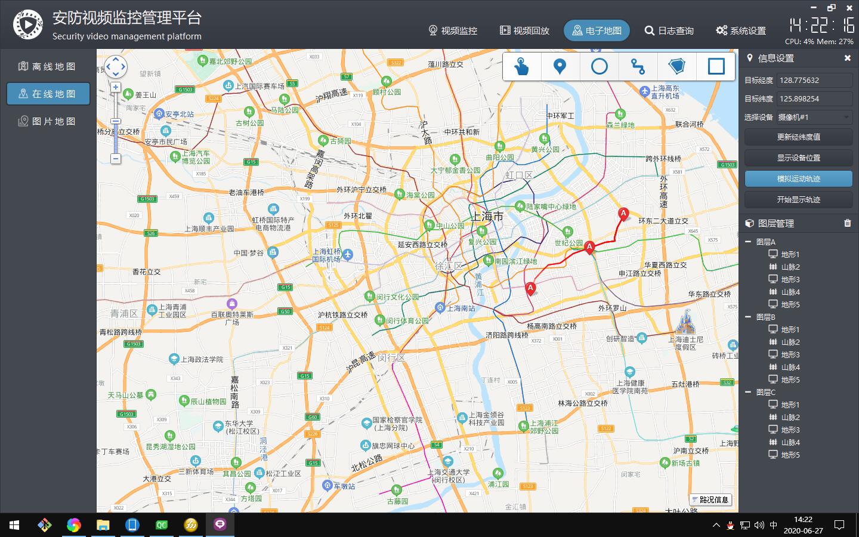Select 地形5 under 图层C
This screenshot has height=537, width=859.
pos(790,455)
